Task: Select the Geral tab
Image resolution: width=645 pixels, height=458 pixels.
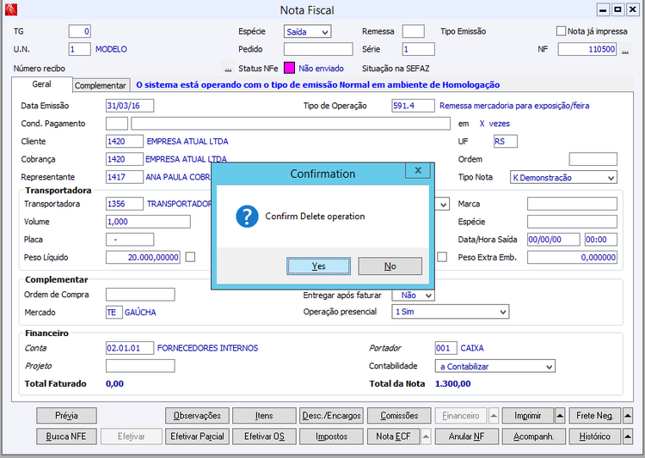Action: pyautogui.click(x=41, y=85)
